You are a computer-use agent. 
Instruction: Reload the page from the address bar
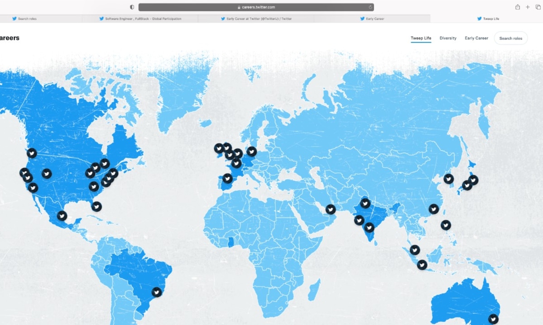point(370,7)
